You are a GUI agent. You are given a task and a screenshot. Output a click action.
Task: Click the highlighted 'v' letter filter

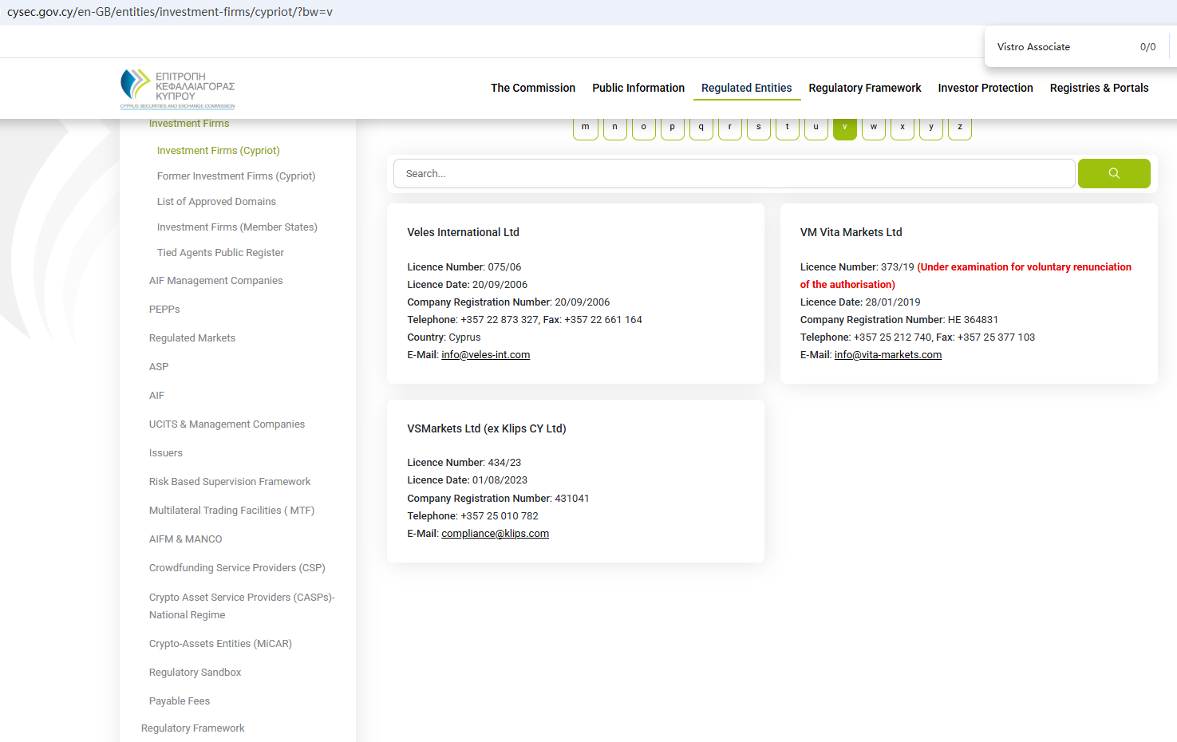click(844, 128)
